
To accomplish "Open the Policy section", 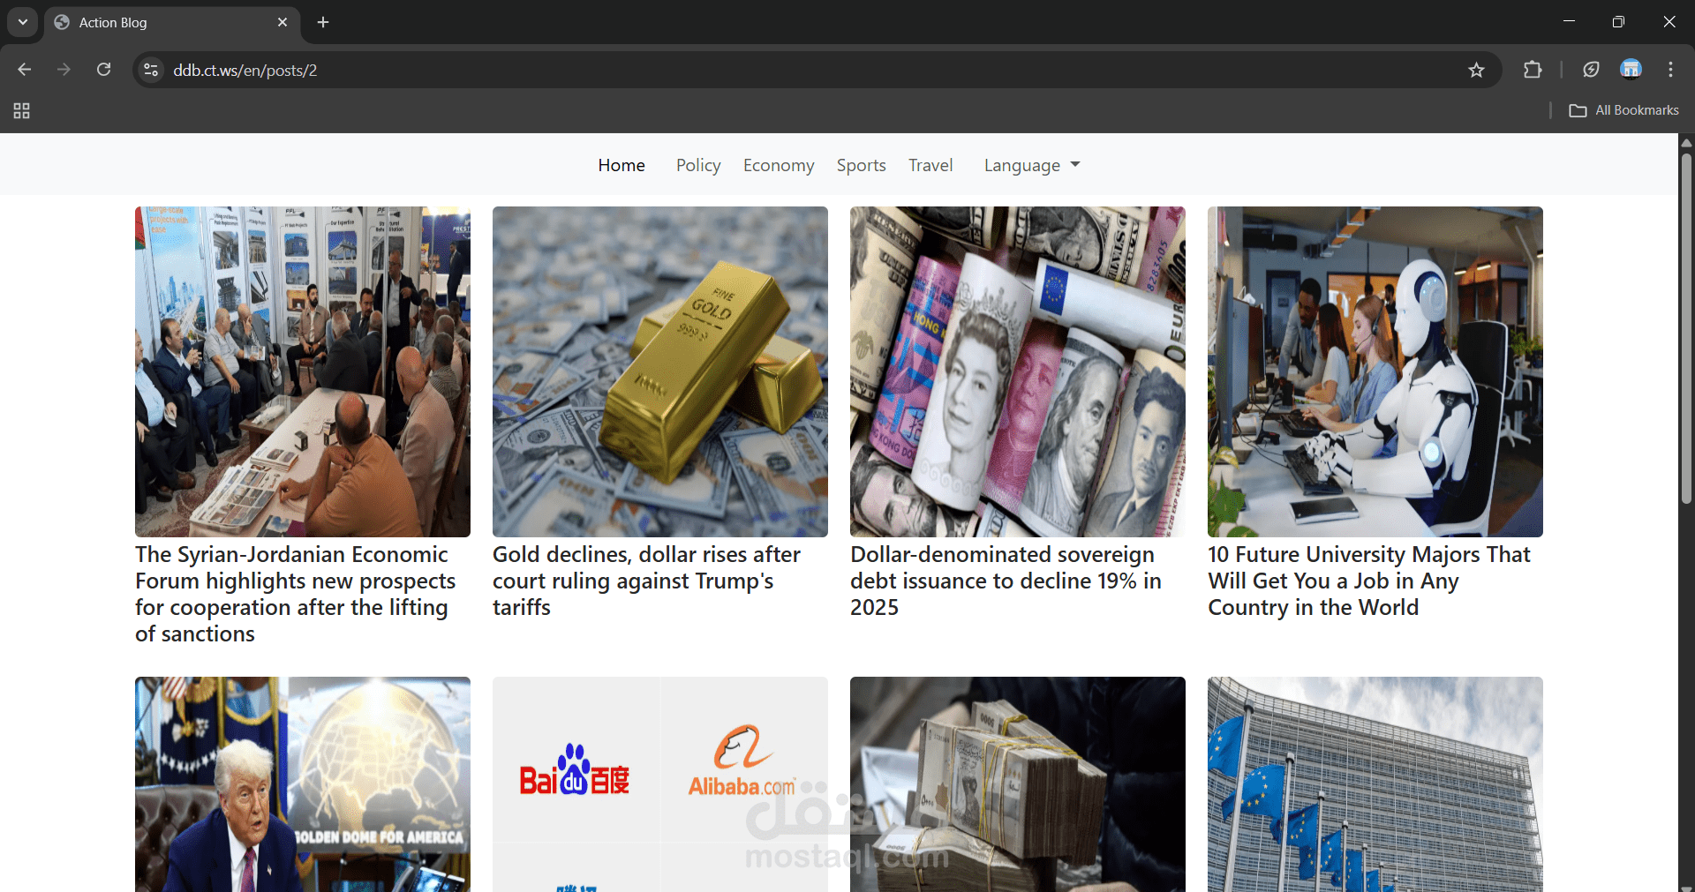I will point(698,165).
